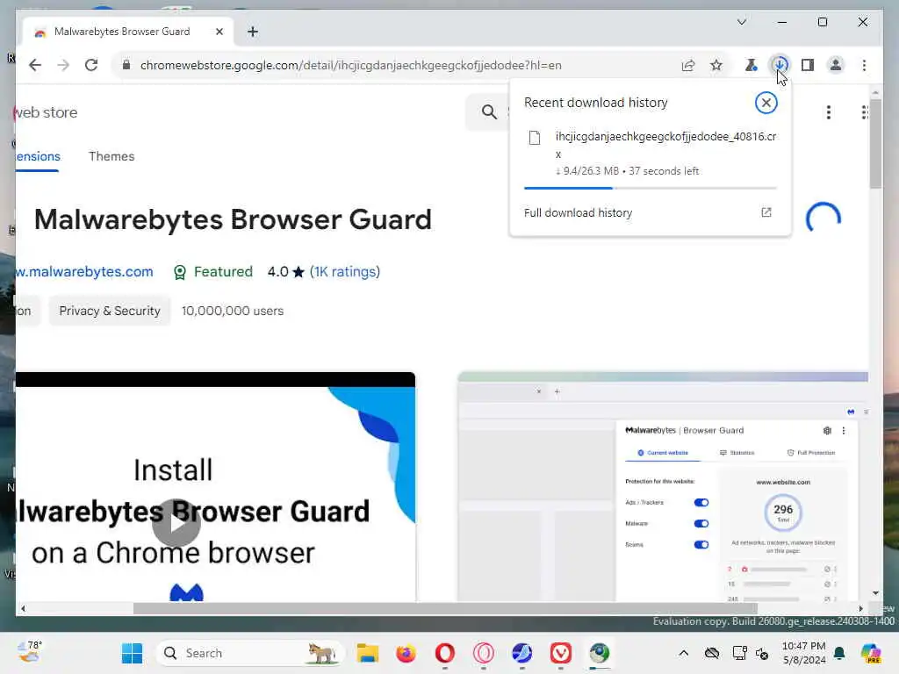
Task: Click the downloading .crx file icon
Action: tap(535, 138)
